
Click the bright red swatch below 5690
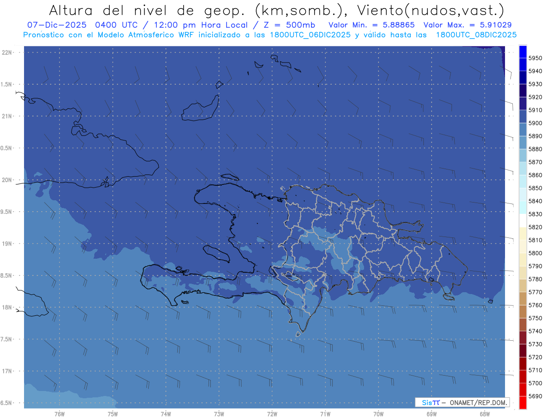click(522, 402)
